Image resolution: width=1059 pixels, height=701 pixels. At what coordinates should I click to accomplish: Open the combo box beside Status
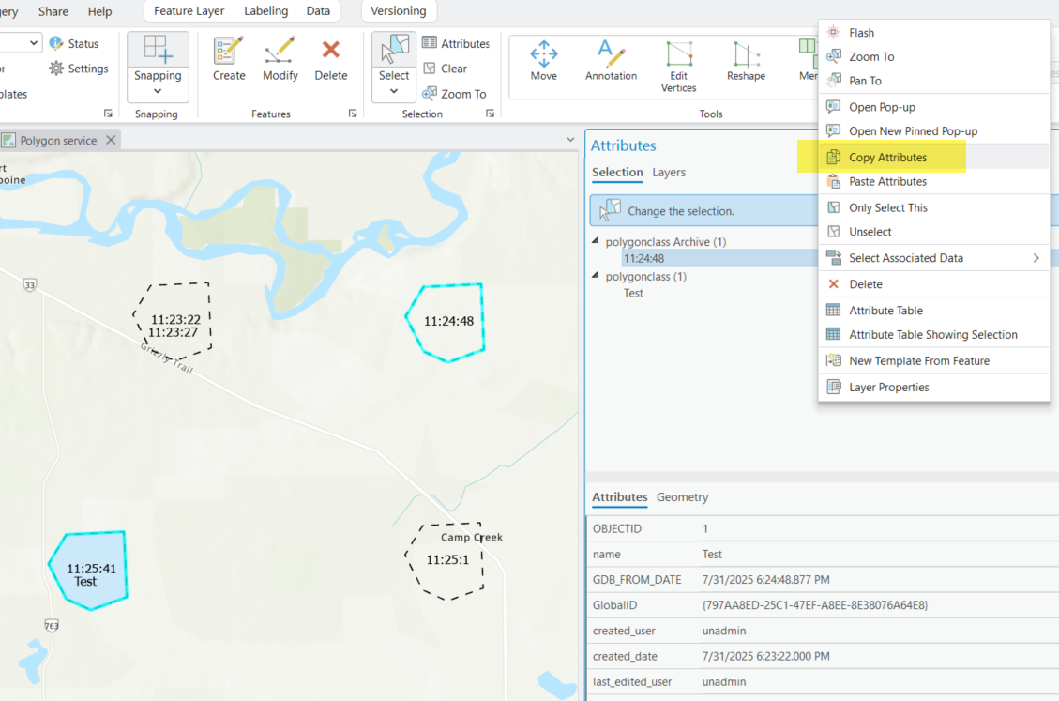21,43
